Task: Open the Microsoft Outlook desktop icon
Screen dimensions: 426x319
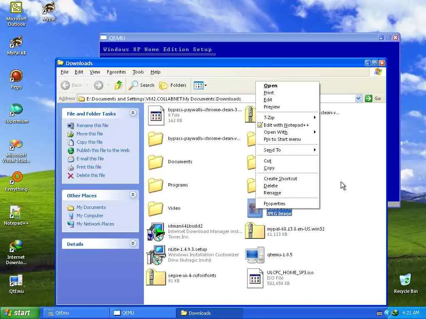Action: (x=16, y=14)
